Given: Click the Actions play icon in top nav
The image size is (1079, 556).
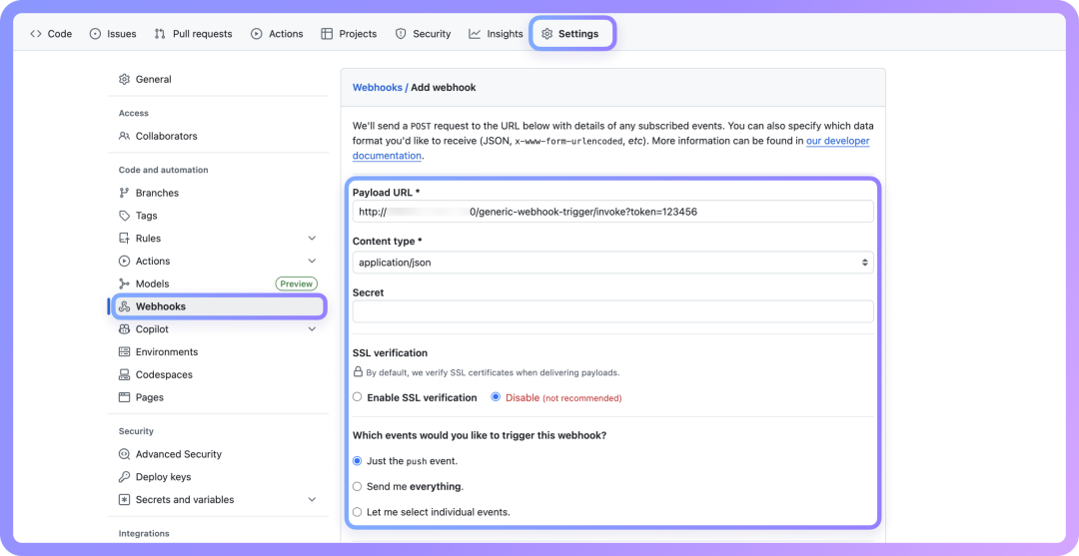Looking at the screenshot, I should (x=257, y=34).
